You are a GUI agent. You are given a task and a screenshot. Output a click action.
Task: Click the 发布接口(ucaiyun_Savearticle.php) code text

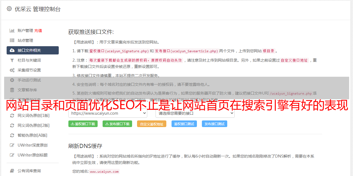186,51
